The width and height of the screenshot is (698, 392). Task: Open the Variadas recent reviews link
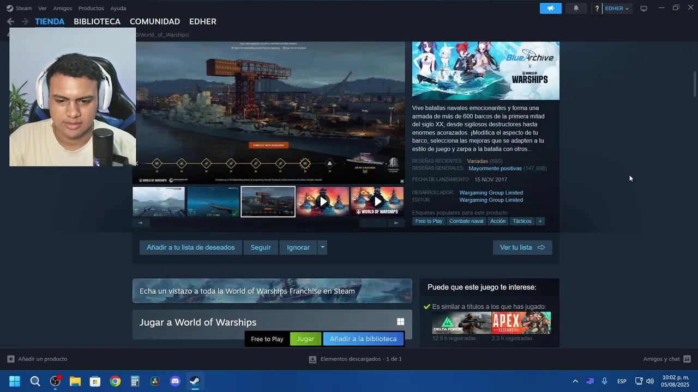coord(478,161)
